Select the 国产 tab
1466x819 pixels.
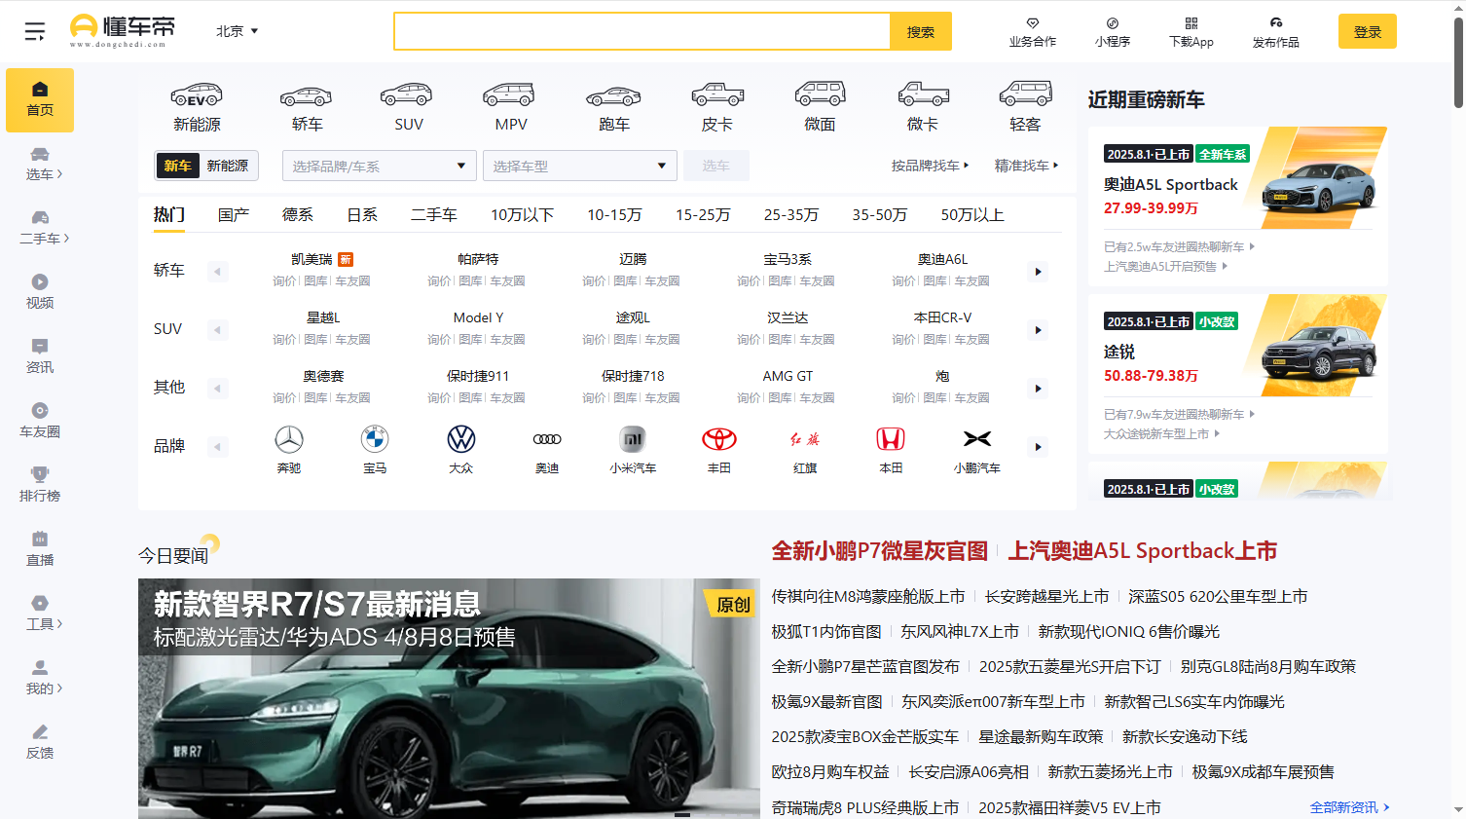pyautogui.click(x=234, y=214)
